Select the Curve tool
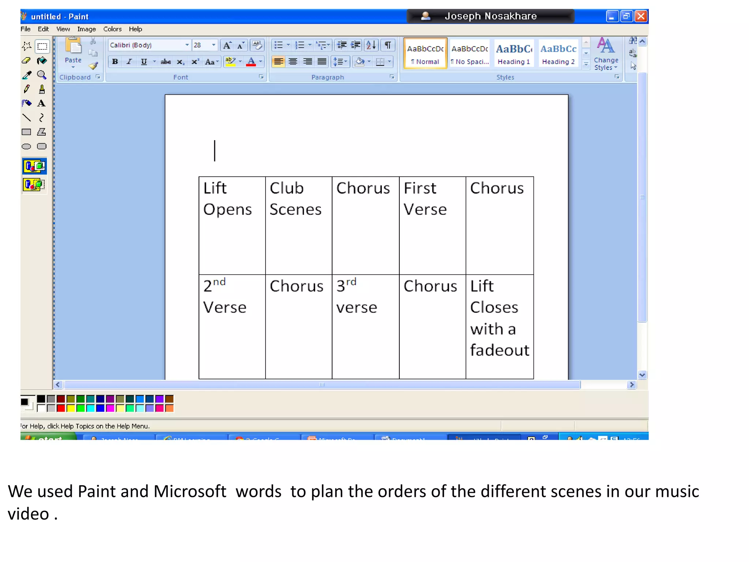The height and width of the screenshot is (562, 749). pos(42,117)
